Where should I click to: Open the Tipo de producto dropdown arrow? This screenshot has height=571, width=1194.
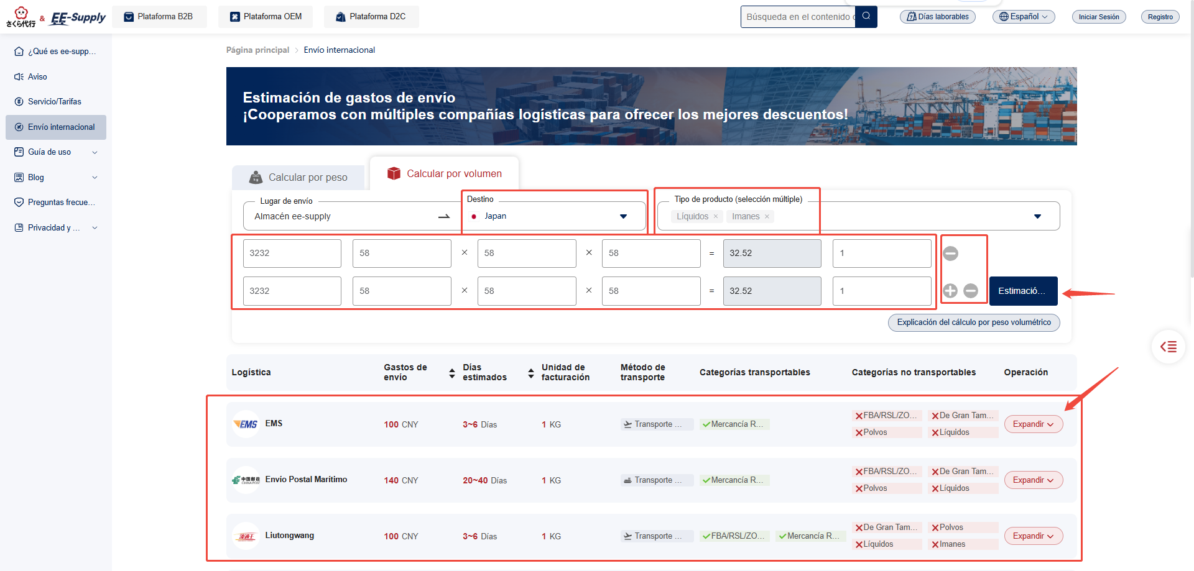pos(1037,216)
